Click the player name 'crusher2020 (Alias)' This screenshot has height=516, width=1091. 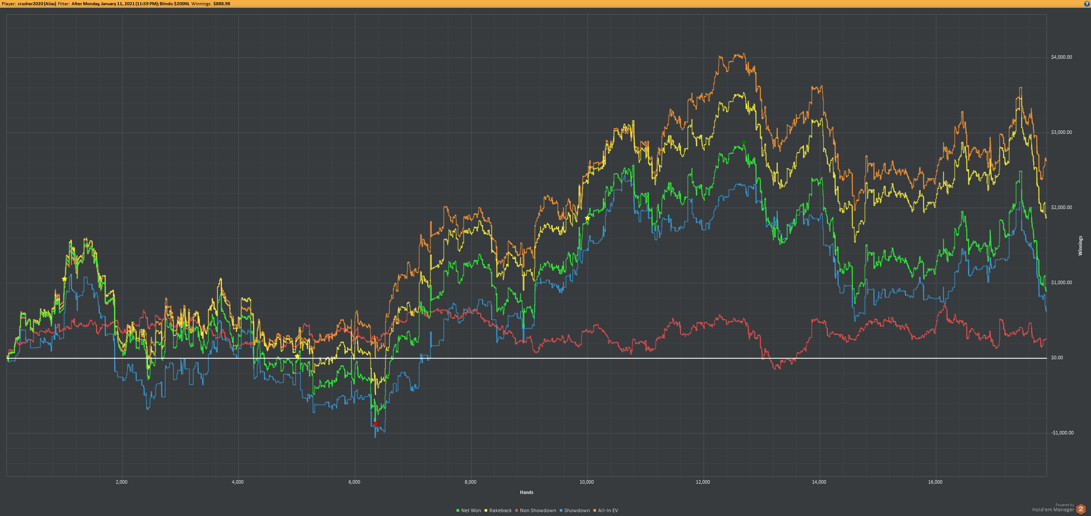[x=37, y=3]
